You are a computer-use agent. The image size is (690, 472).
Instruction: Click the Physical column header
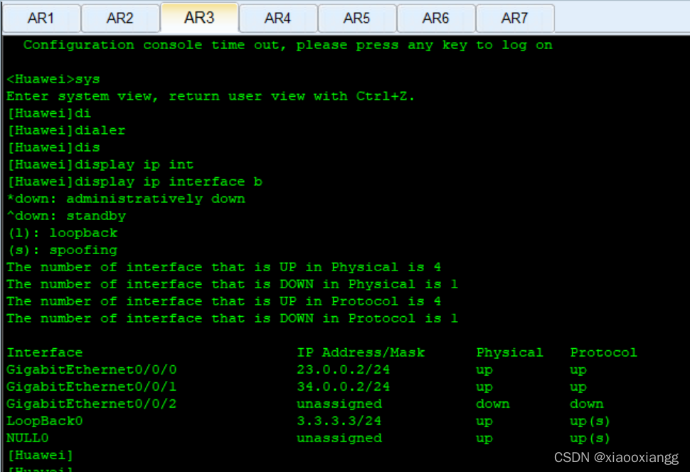509,352
